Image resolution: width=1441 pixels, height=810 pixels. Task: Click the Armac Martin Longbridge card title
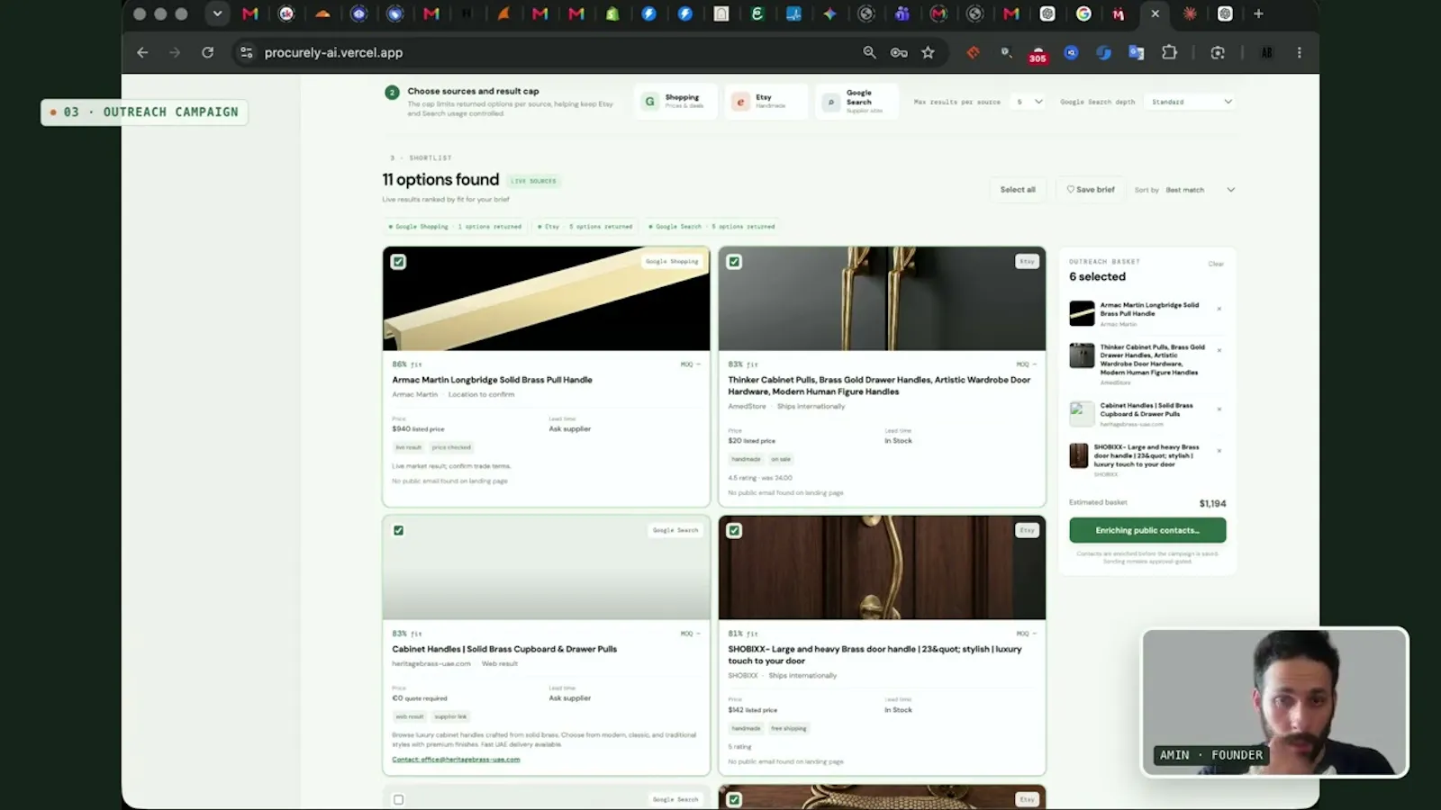click(492, 380)
